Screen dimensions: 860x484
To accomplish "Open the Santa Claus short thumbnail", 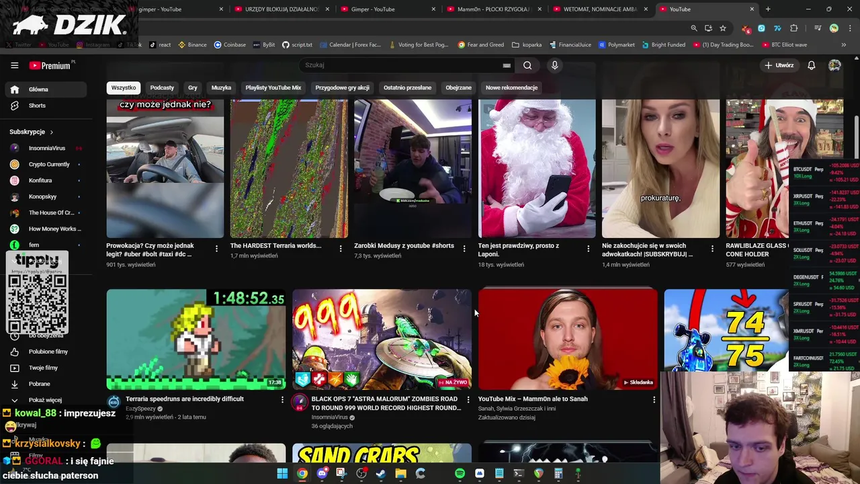I will [x=537, y=169].
